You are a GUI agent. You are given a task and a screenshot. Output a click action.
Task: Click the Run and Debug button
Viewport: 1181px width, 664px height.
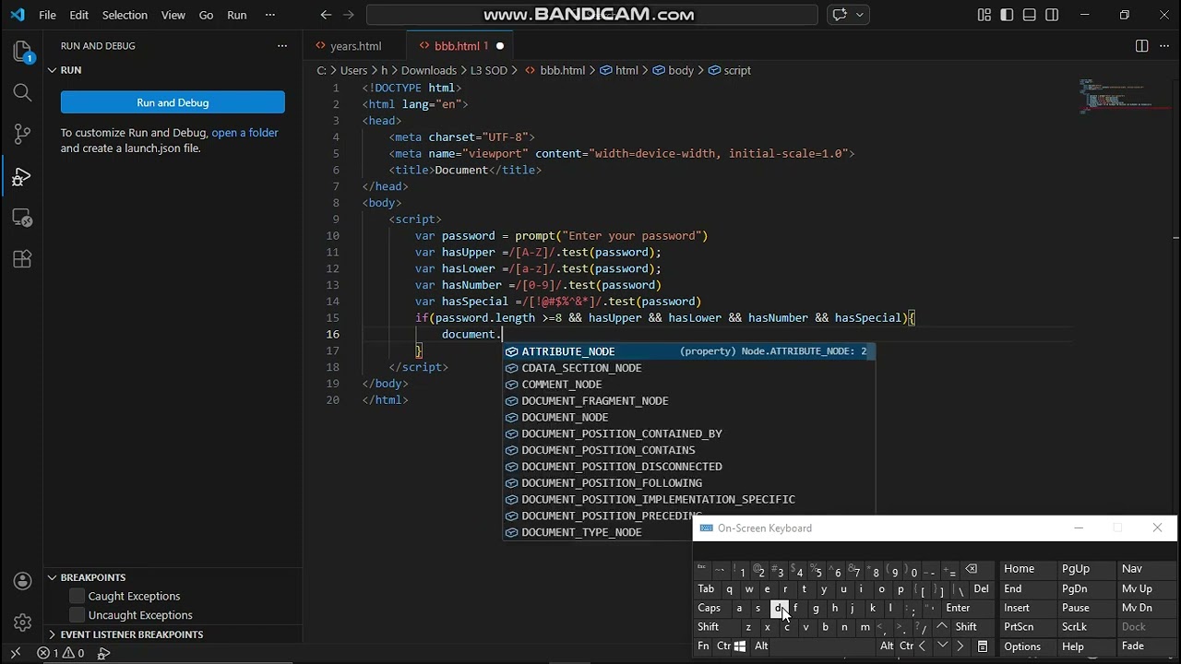click(x=173, y=102)
